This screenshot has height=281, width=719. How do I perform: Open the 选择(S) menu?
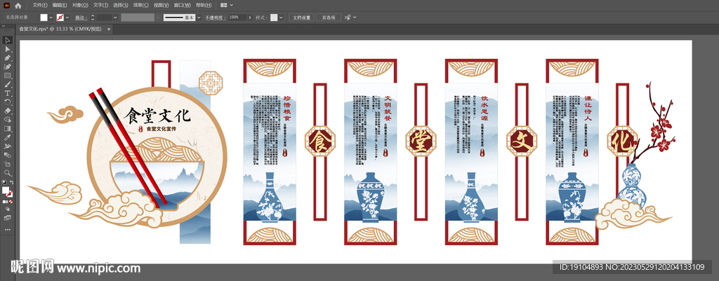[x=121, y=5]
